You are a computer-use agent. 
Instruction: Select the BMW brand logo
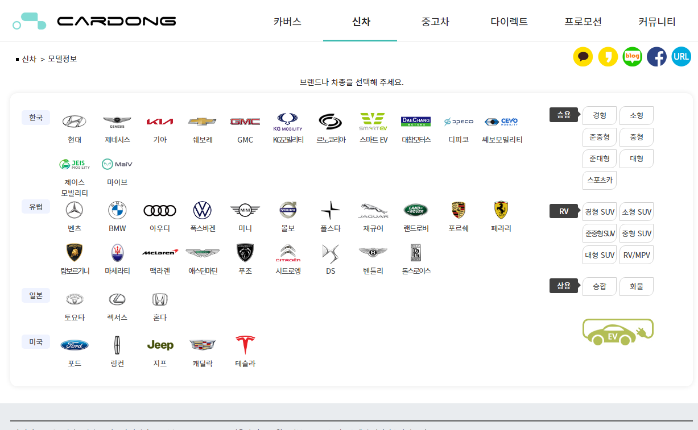[x=117, y=210]
